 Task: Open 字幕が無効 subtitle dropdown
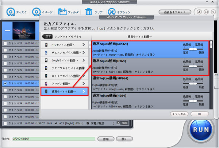(x=114, y=124)
